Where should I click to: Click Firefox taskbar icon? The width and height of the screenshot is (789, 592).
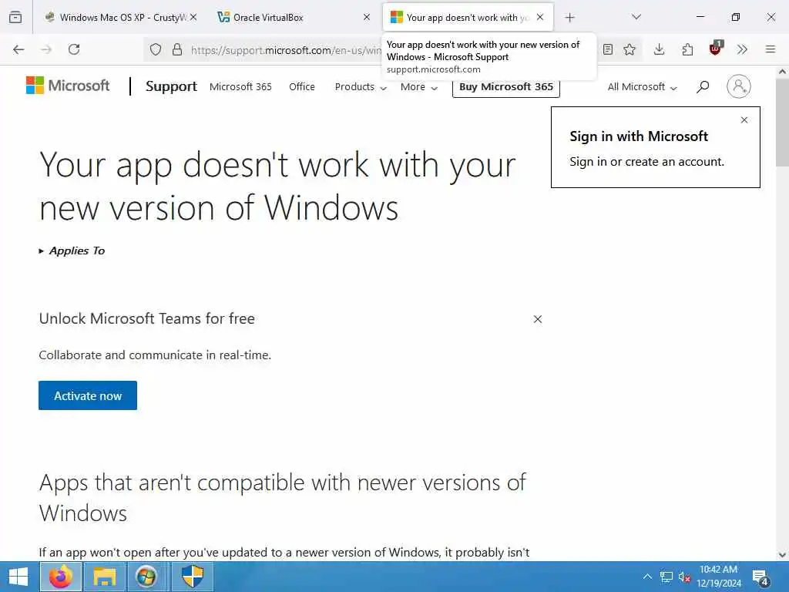click(61, 577)
